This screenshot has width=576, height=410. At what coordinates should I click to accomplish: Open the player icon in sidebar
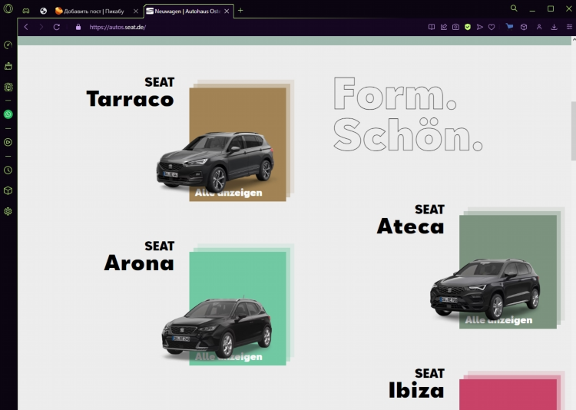(x=8, y=142)
